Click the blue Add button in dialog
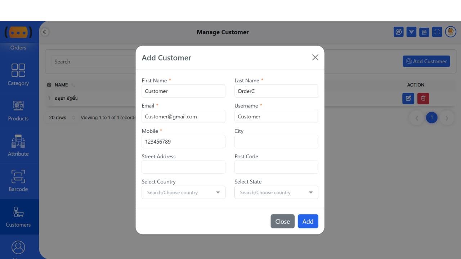461x259 pixels. coord(308,221)
